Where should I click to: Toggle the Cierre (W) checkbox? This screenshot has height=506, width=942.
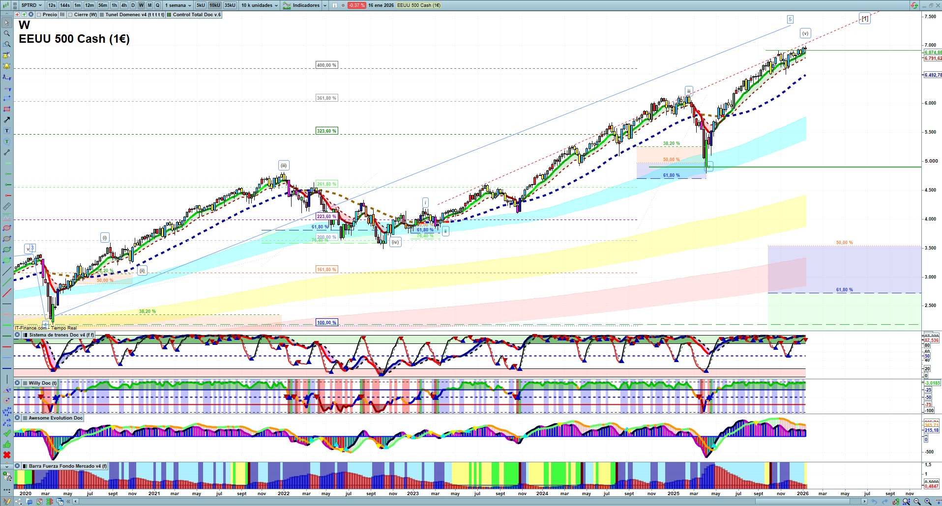pos(70,15)
